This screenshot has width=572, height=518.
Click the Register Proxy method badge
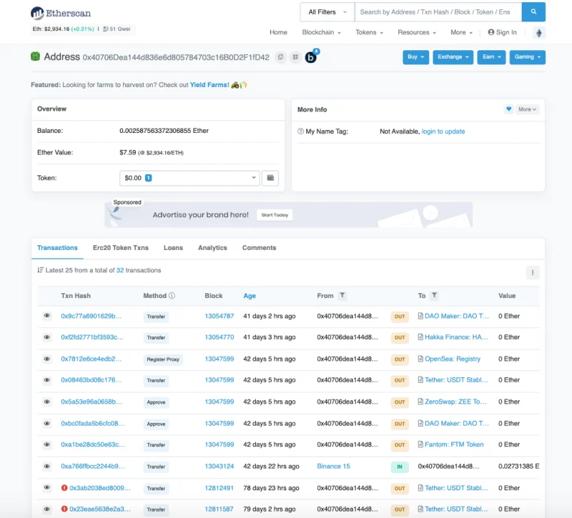[x=163, y=359]
